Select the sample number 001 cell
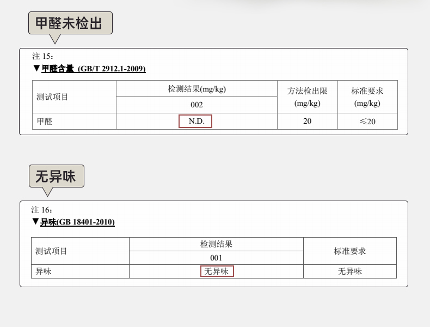The image size is (430, 327). tap(216, 258)
